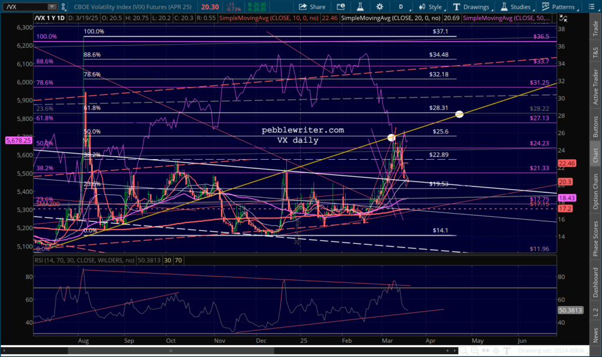Screen dimensions: 602x357
Task: Click the Nov label on time axis
Action: 220,341
